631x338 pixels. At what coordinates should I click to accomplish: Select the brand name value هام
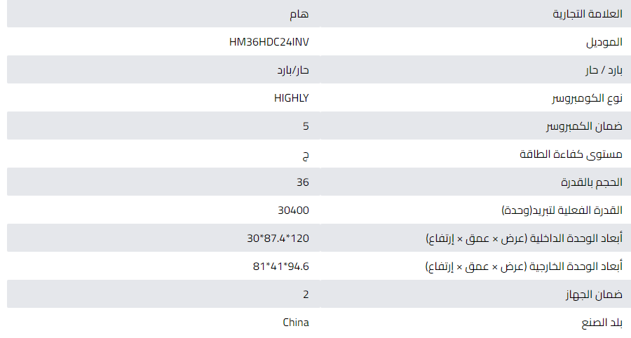(x=299, y=14)
